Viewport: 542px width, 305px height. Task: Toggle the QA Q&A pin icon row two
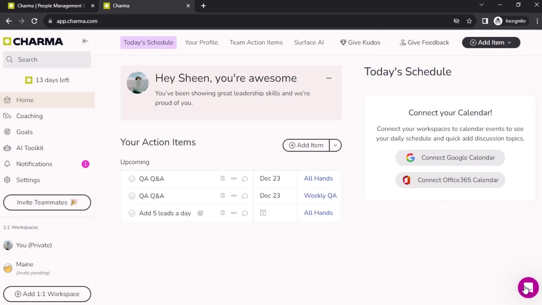tap(222, 195)
